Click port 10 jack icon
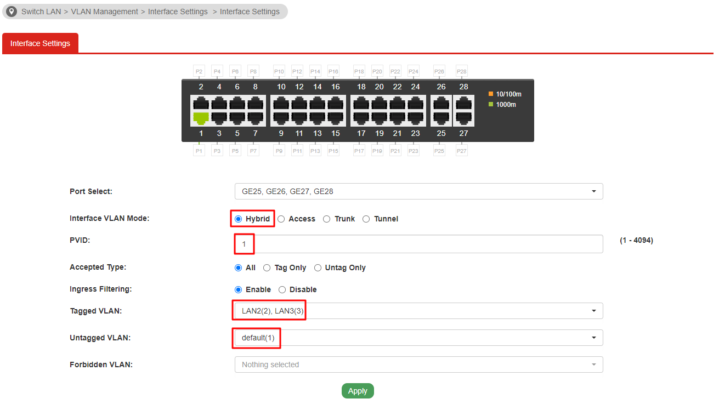The height and width of the screenshot is (410, 719). tap(281, 103)
